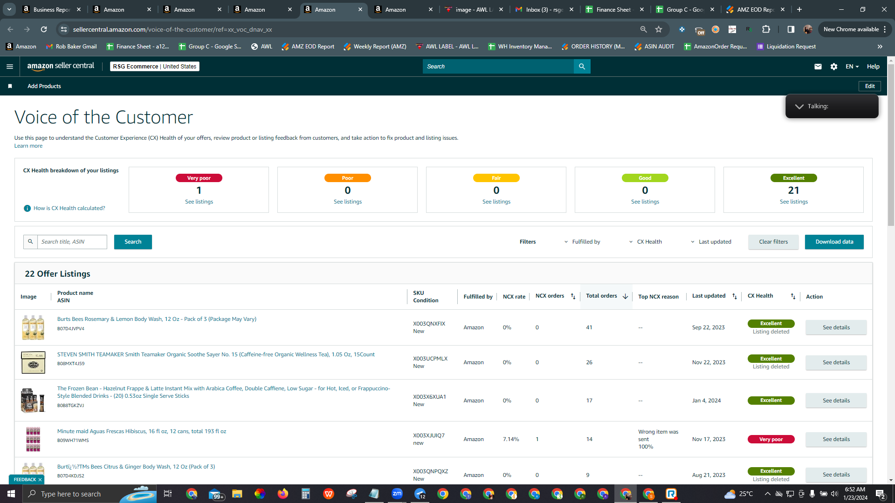Open the Liquidation Request bookmark

786,47
